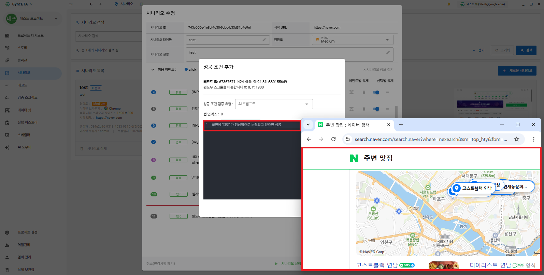Open a new Chrome tab
This screenshot has width=544, height=275.
[401, 125]
